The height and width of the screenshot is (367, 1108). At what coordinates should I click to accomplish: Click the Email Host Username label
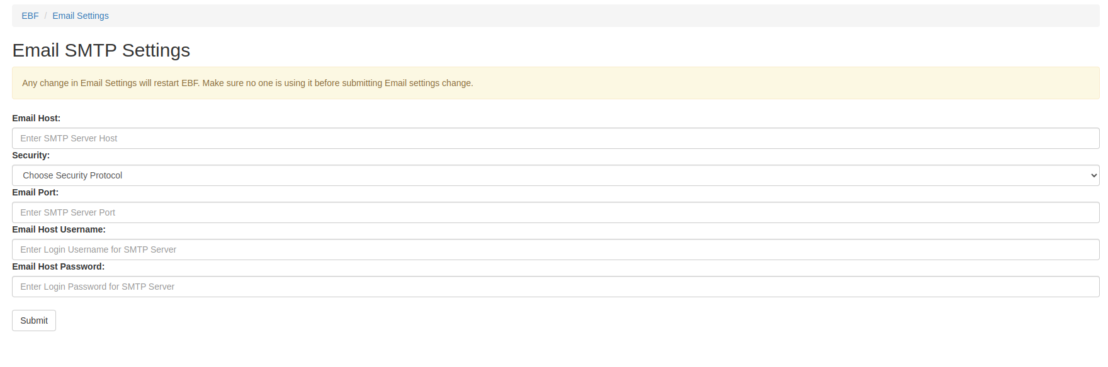[x=59, y=229]
